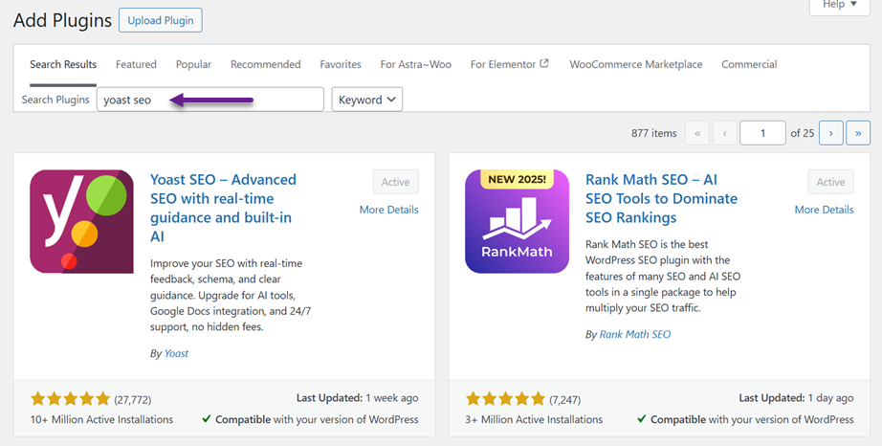Go to the next results page
The height and width of the screenshot is (446, 882).
830,133
